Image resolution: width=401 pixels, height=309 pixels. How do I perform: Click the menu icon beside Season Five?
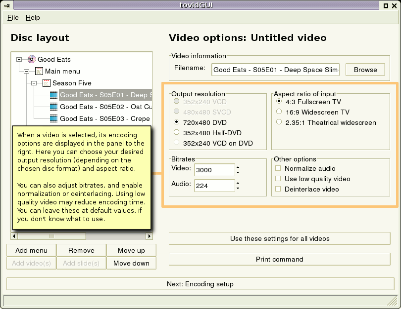[x=46, y=83]
